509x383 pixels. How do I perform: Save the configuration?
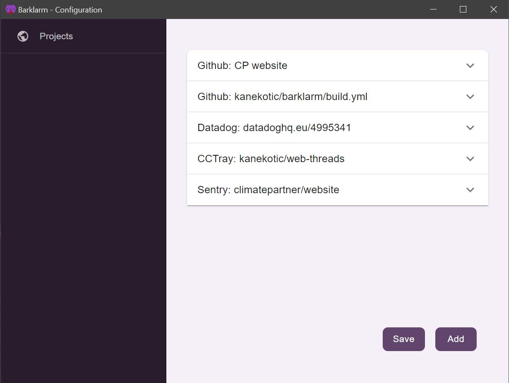pos(403,339)
